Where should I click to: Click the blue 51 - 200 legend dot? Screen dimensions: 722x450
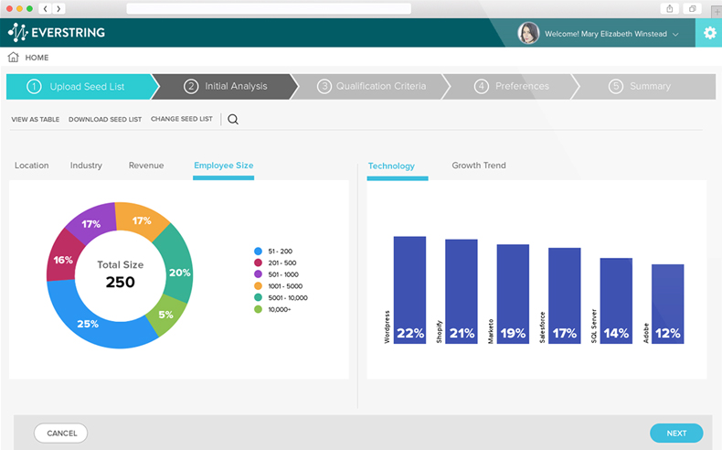tap(258, 251)
